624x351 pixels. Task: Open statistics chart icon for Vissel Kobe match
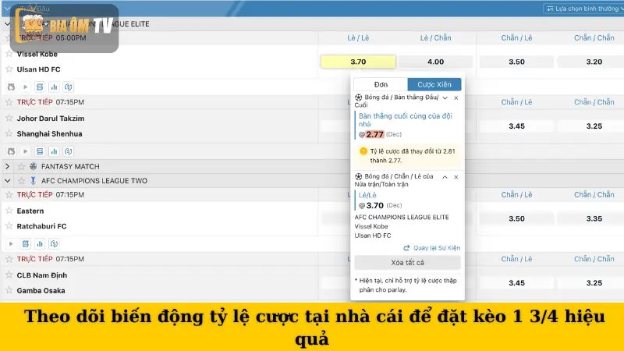point(54,87)
